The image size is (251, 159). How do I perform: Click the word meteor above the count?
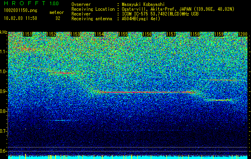pos(57,12)
